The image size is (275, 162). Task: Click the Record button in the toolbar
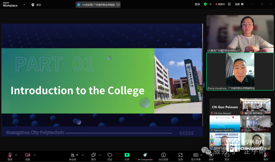[x=211, y=156]
